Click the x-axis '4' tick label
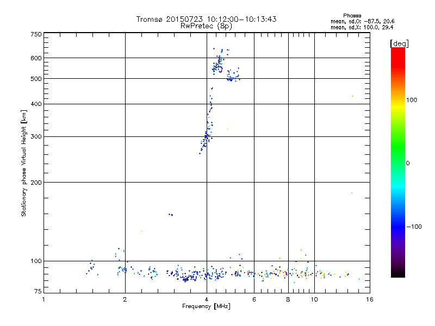 point(207,299)
